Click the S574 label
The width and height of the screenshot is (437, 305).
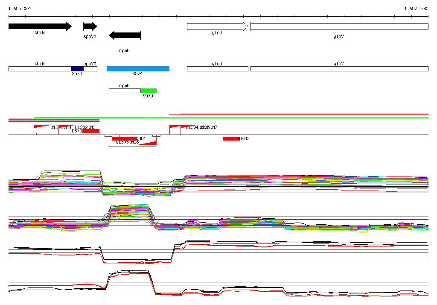click(137, 73)
